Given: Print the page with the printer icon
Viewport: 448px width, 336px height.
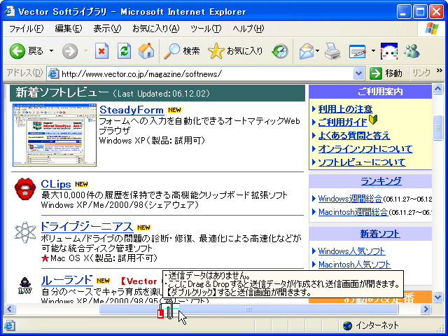Looking at the screenshot, I should pyautogui.click(x=332, y=51).
